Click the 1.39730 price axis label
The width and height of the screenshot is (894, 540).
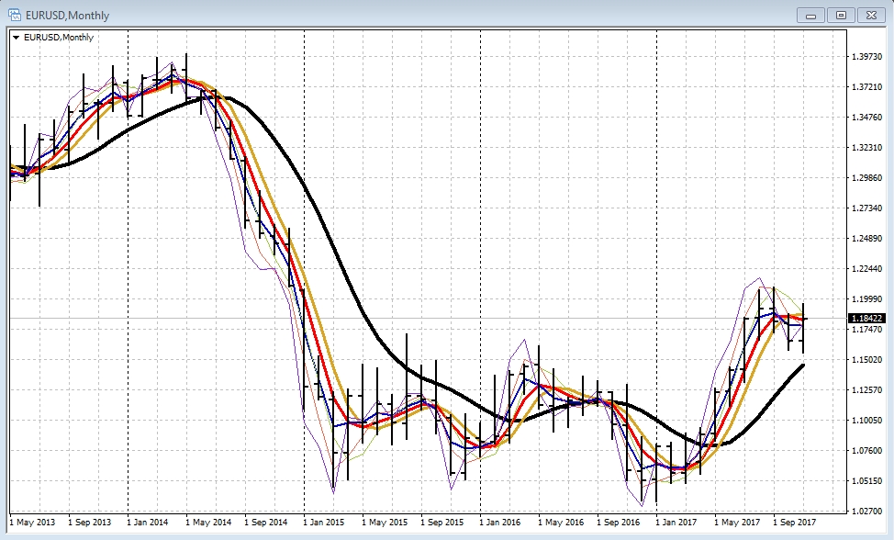tap(867, 57)
